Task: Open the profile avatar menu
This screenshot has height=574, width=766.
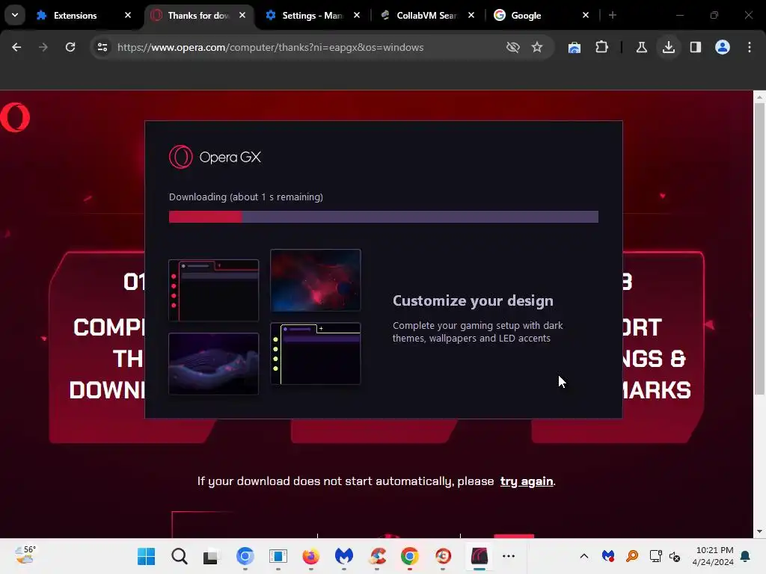Action: coord(722,47)
